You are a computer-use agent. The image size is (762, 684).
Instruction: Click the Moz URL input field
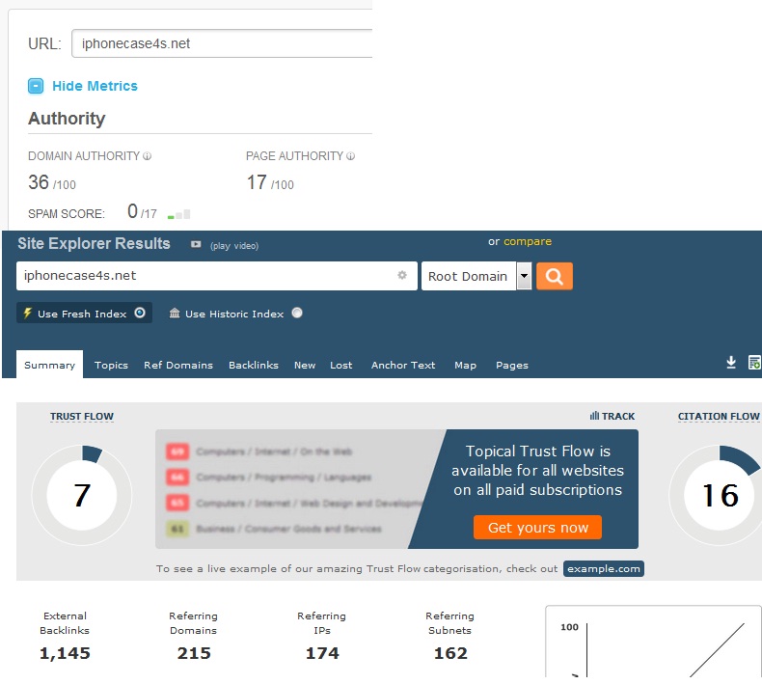tap(222, 43)
